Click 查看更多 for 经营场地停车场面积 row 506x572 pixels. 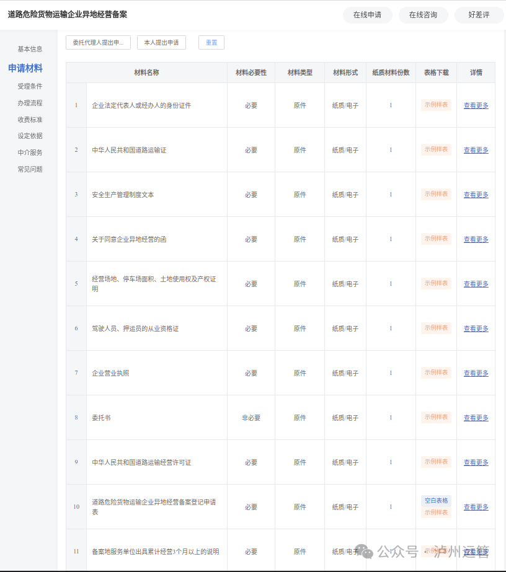476,284
